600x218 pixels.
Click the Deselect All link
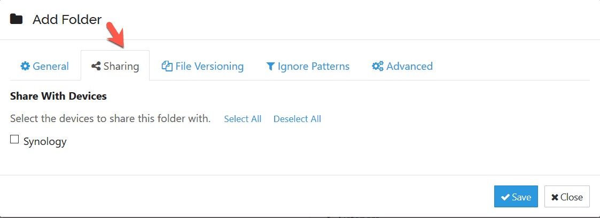click(x=297, y=119)
